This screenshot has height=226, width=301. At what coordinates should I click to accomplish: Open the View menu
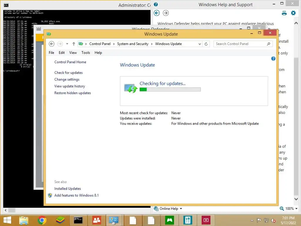tap(73, 53)
